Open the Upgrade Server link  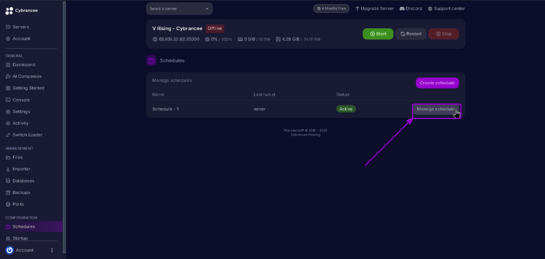pos(374,9)
